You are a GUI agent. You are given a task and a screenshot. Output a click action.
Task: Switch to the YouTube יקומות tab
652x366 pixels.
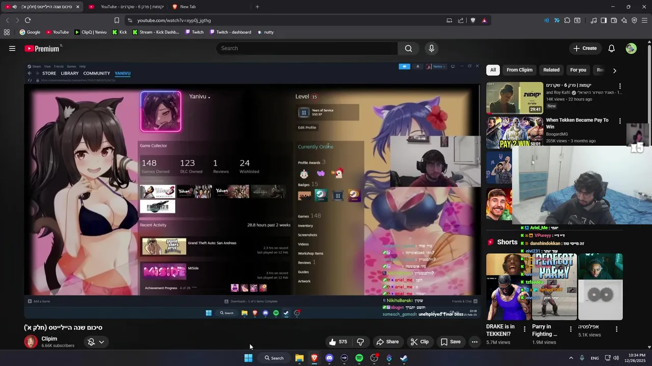[x=126, y=7]
